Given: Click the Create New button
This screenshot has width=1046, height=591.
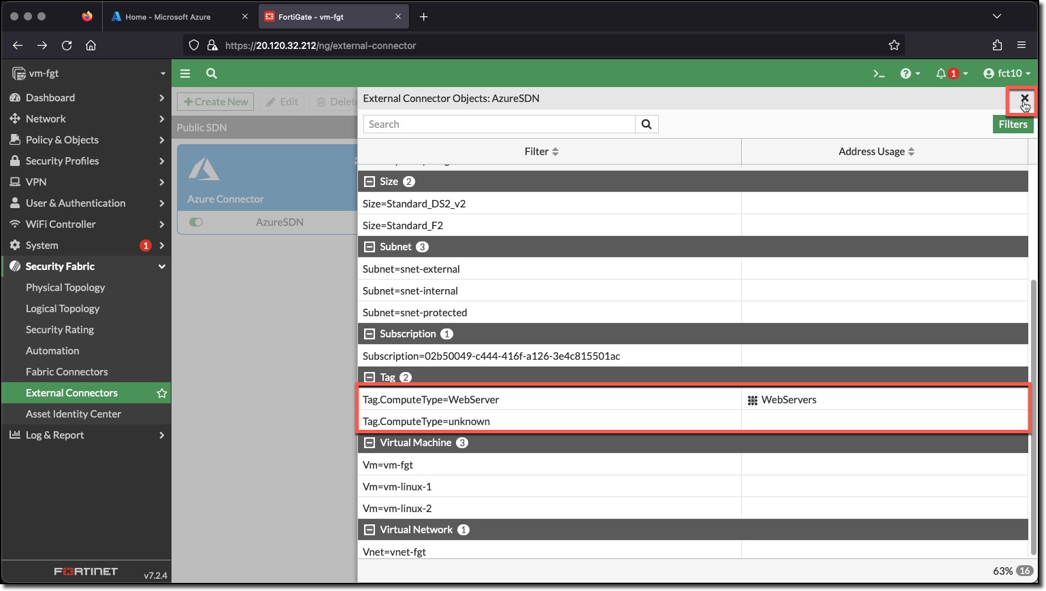Looking at the screenshot, I should [216, 102].
